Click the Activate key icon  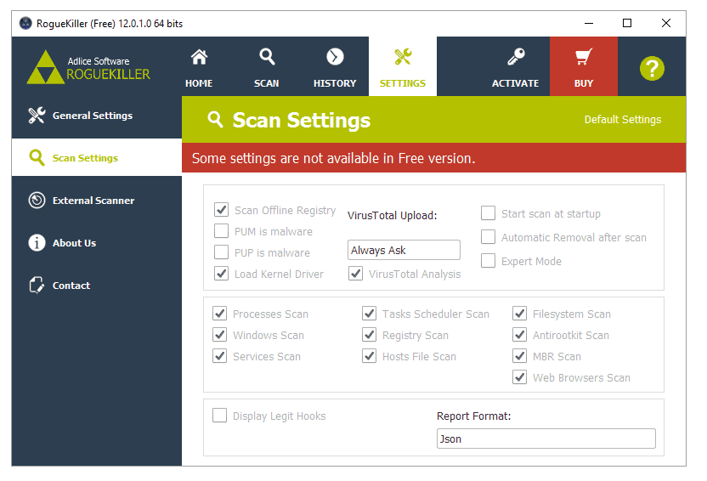coord(515,57)
